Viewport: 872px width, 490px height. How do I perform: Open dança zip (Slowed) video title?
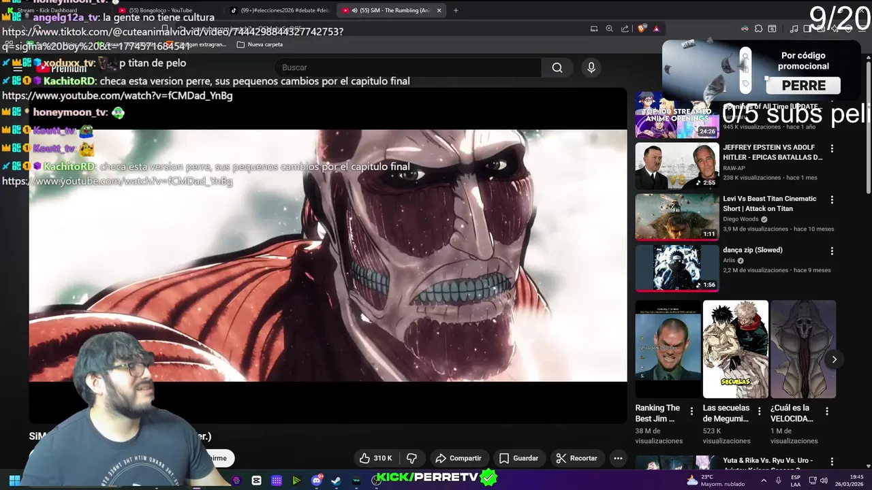pyautogui.click(x=753, y=250)
